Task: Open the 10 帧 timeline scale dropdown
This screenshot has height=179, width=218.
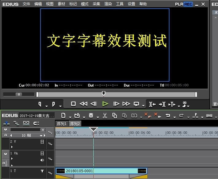Action: pos(44,135)
